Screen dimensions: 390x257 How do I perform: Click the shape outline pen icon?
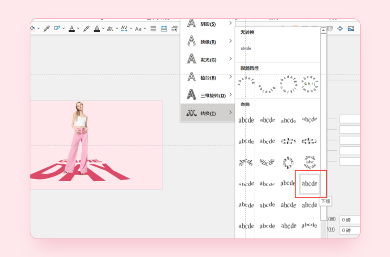[x=57, y=28]
